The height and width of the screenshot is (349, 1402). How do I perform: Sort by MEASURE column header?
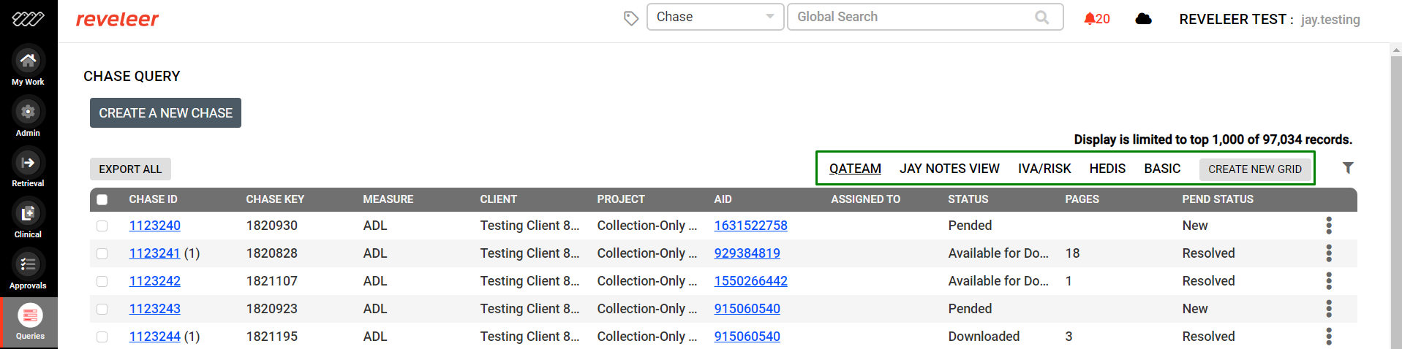388,199
